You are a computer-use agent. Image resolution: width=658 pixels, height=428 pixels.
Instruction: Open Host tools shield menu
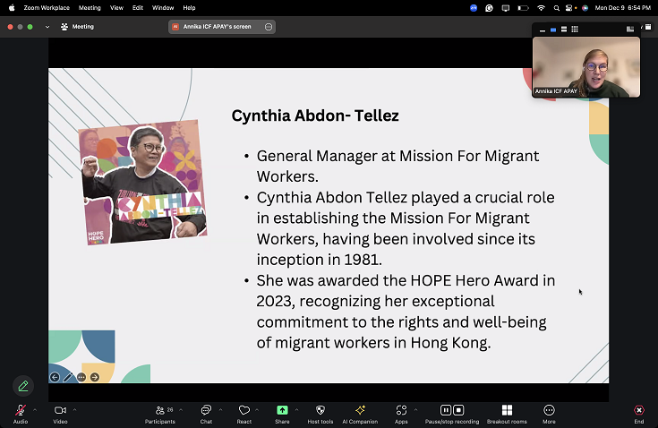(320, 414)
